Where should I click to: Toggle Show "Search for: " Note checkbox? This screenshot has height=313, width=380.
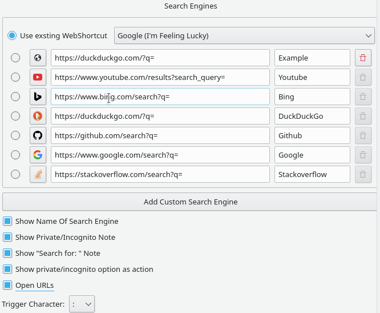[7, 253]
